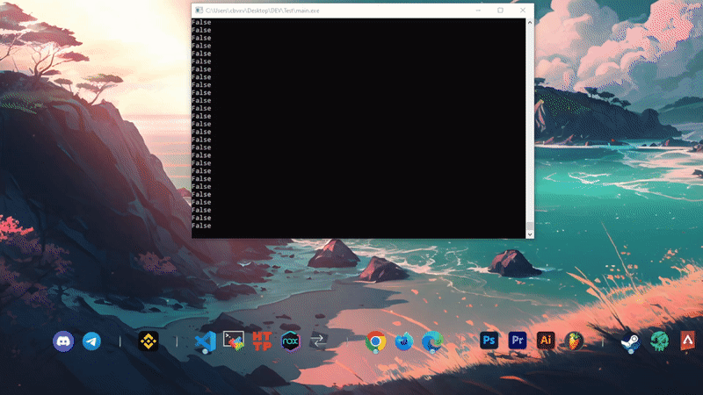Close the main.exe console window
Screen dimensions: 703x395
point(523,11)
